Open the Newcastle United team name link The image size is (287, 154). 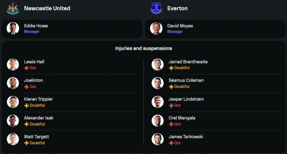pyautogui.click(x=47, y=8)
